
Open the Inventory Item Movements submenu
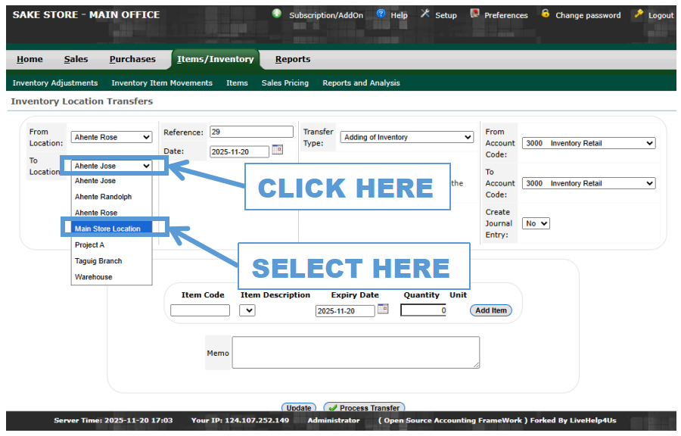pyautogui.click(x=162, y=83)
